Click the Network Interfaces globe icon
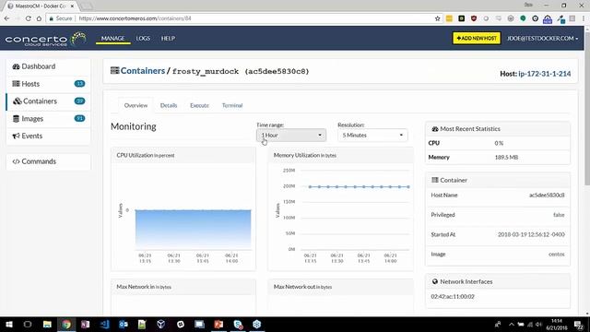 pos(435,281)
